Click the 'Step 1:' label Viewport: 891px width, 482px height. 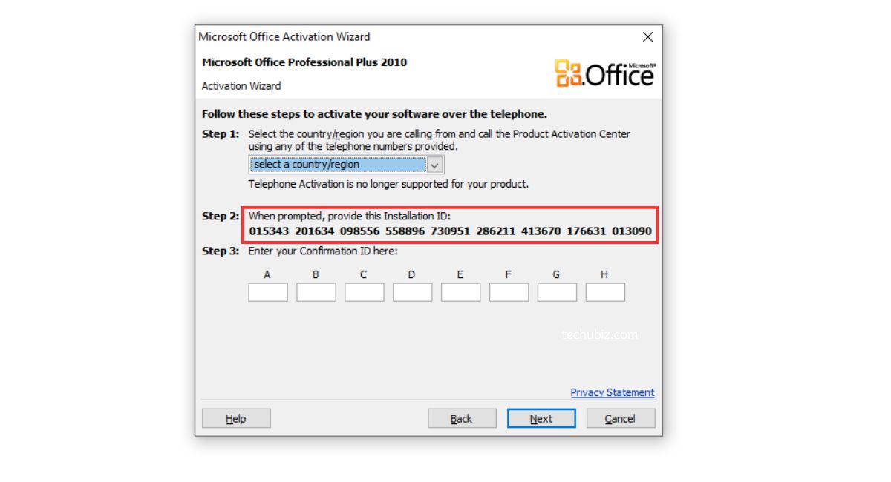[x=221, y=134]
